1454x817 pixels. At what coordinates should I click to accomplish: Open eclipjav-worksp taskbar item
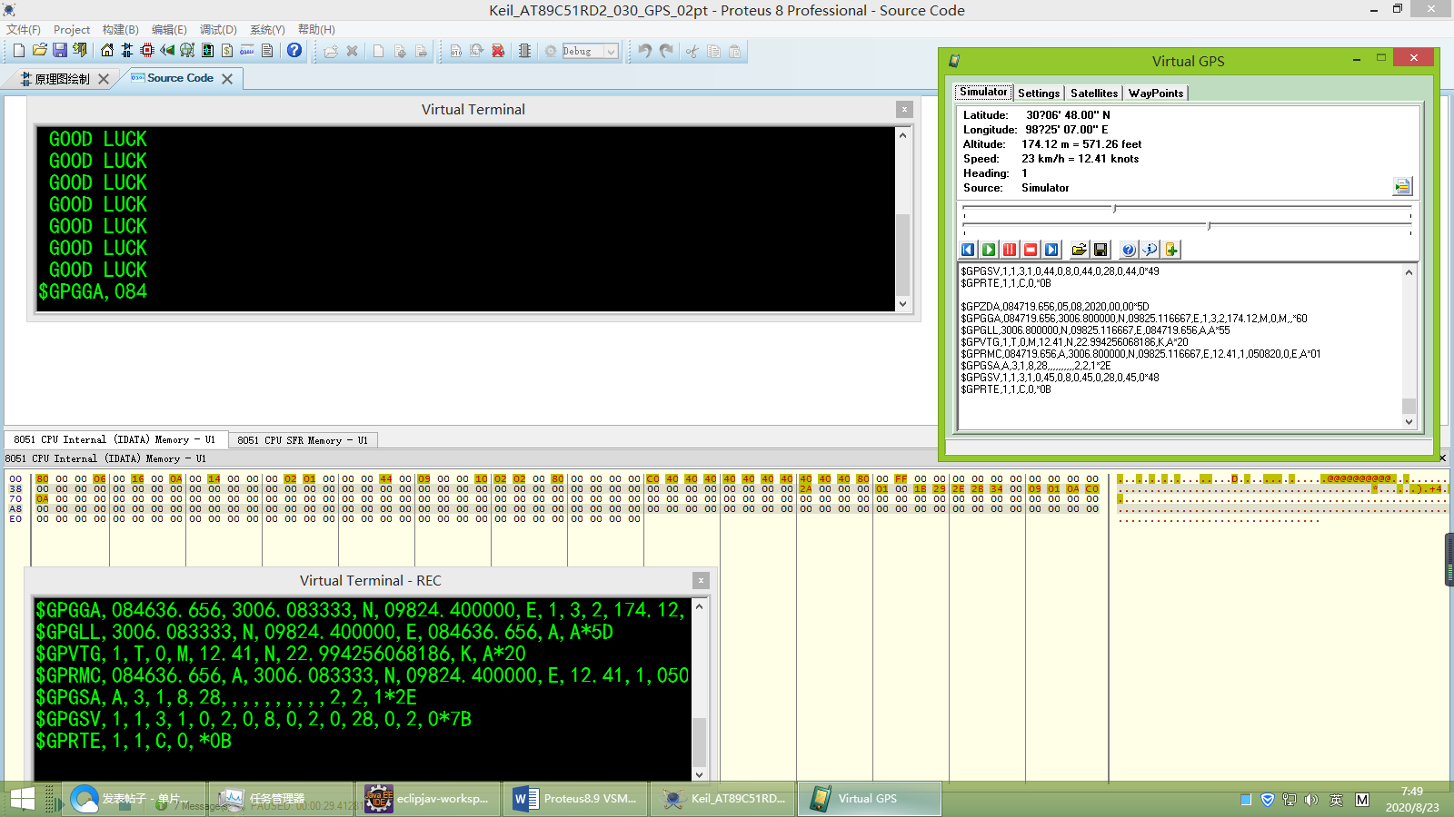pyautogui.click(x=427, y=799)
